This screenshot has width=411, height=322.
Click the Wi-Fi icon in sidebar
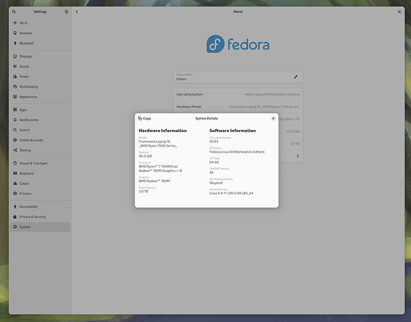coord(15,23)
